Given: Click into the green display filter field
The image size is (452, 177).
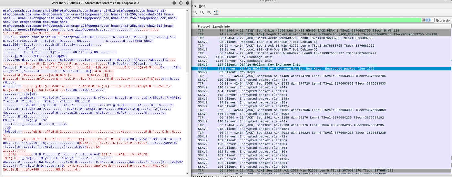Looking at the screenshot, I should click(307, 20).
